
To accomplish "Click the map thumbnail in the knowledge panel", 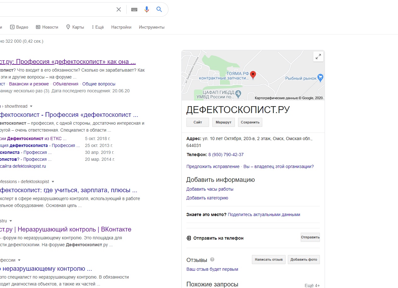I will pyautogui.click(x=253, y=75).
